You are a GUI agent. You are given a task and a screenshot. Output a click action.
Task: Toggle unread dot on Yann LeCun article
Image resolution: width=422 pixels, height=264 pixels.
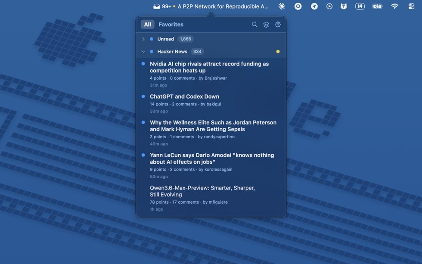143,155
